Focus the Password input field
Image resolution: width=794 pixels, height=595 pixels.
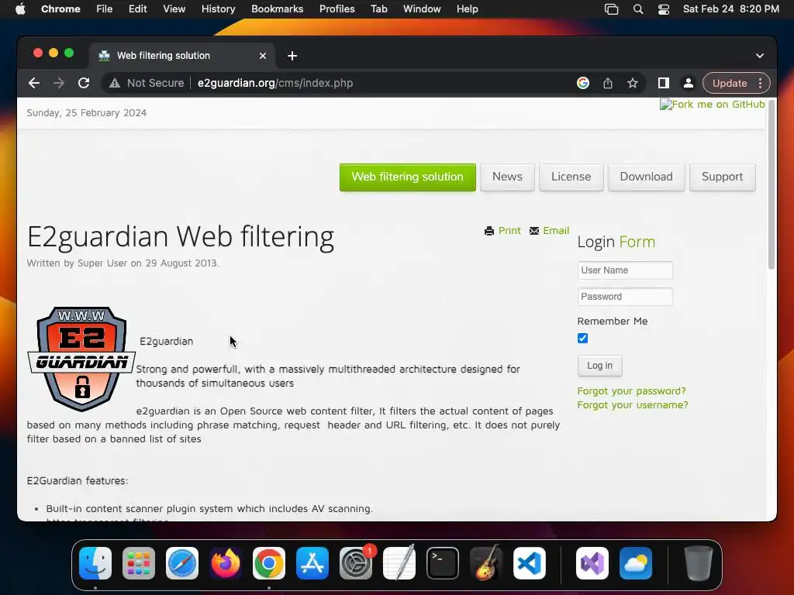pyautogui.click(x=625, y=297)
